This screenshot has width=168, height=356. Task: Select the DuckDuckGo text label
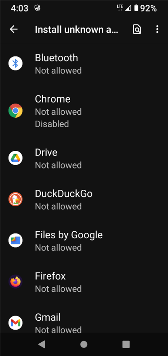click(64, 194)
